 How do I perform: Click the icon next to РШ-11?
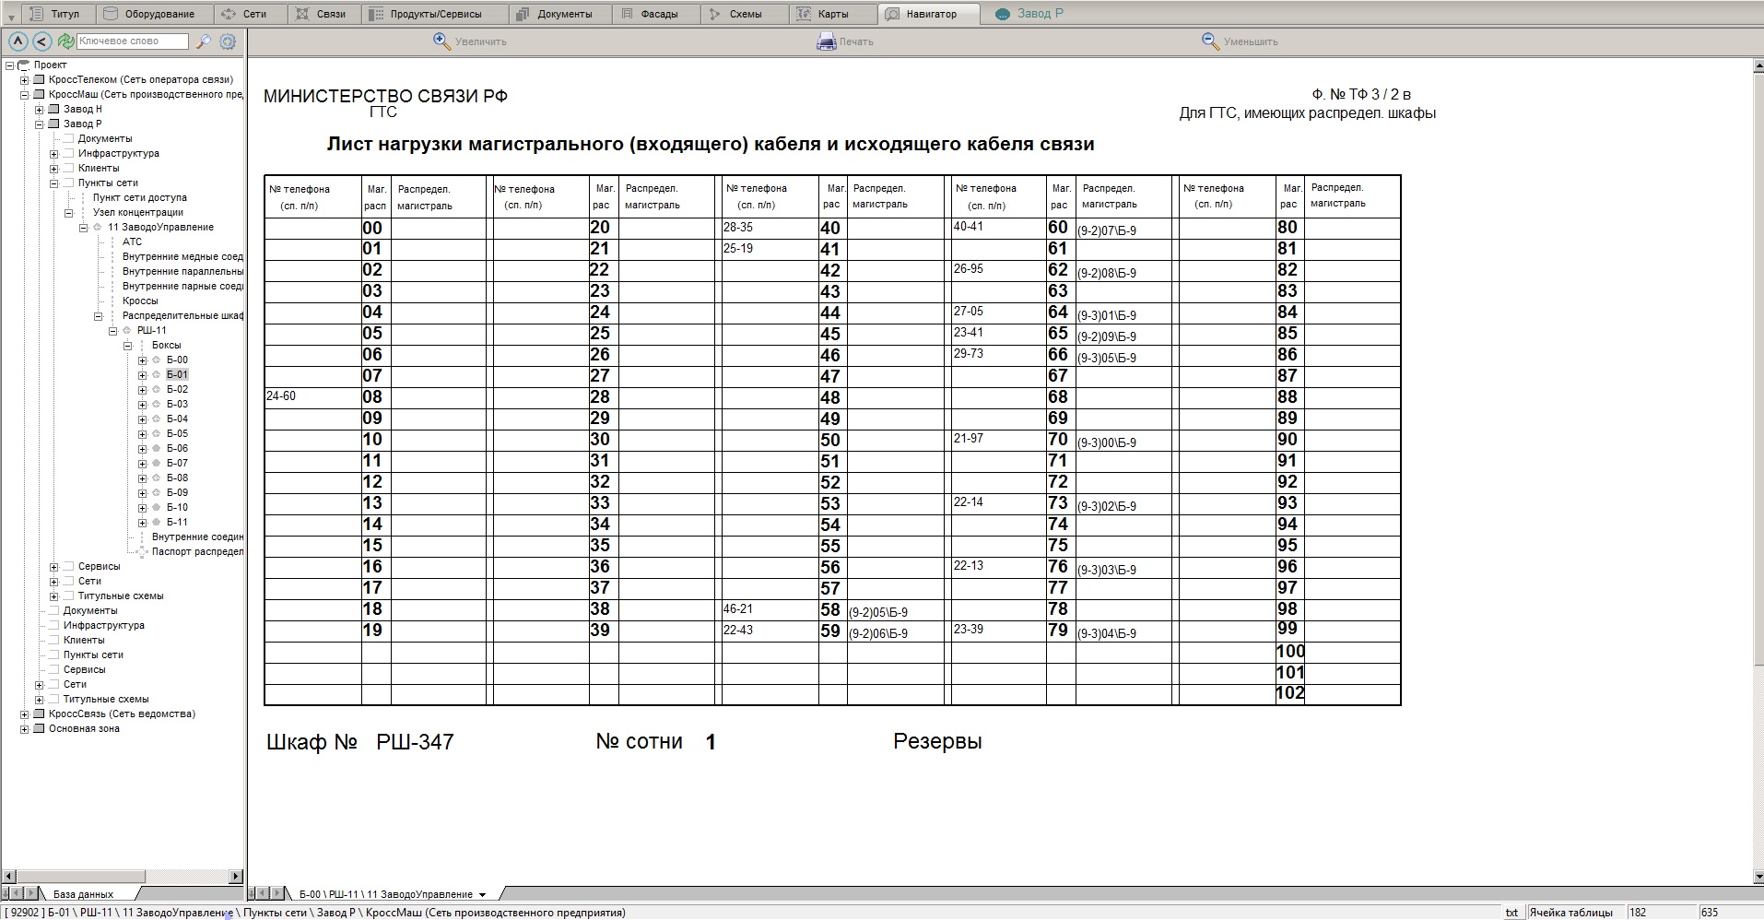click(x=127, y=331)
